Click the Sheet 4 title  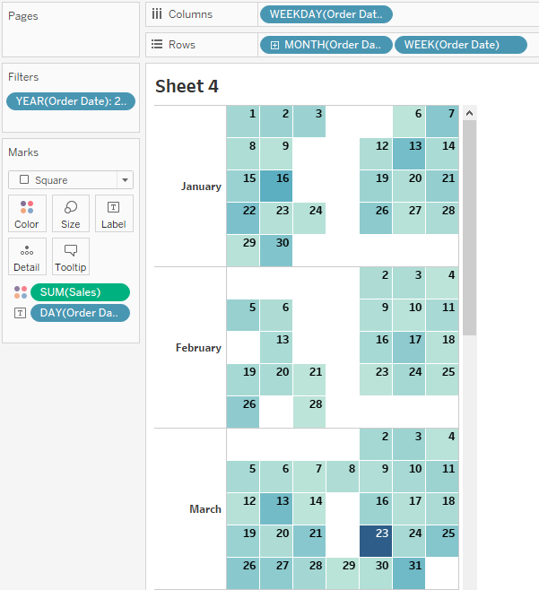click(x=187, y=86)
